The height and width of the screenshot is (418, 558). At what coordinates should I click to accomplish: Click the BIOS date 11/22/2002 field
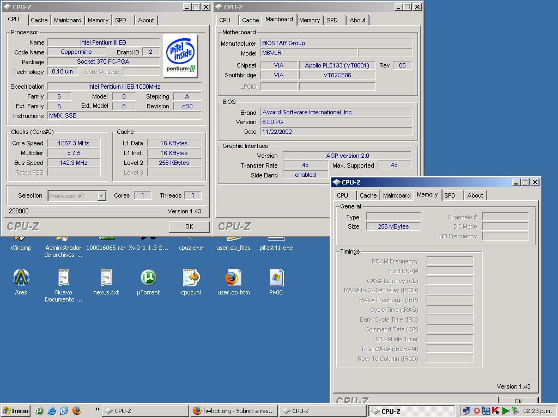click(x=336, y=132)
